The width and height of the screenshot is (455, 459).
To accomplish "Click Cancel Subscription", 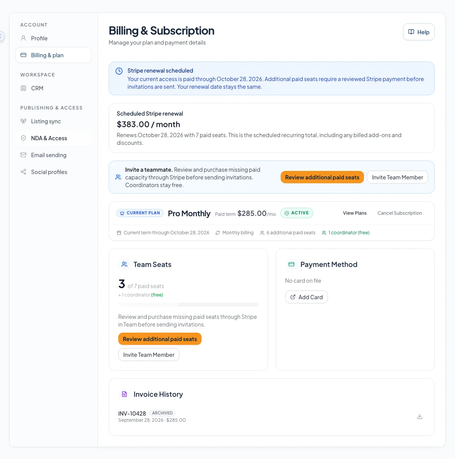I will [x=399, y=213].
